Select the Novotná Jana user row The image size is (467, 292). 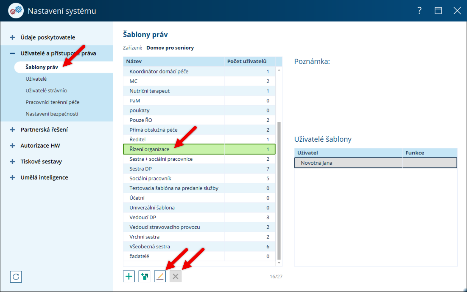pos(375,163)
